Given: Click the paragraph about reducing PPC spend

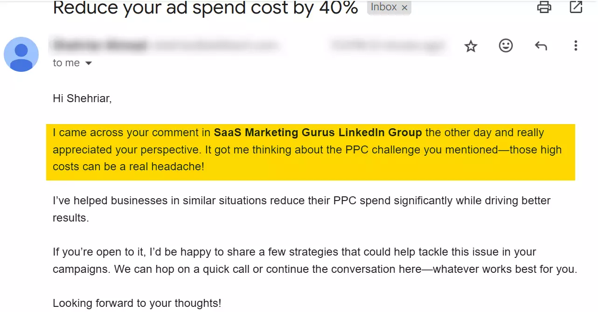Looking at the screenshot, I should (x=301, y=209).
